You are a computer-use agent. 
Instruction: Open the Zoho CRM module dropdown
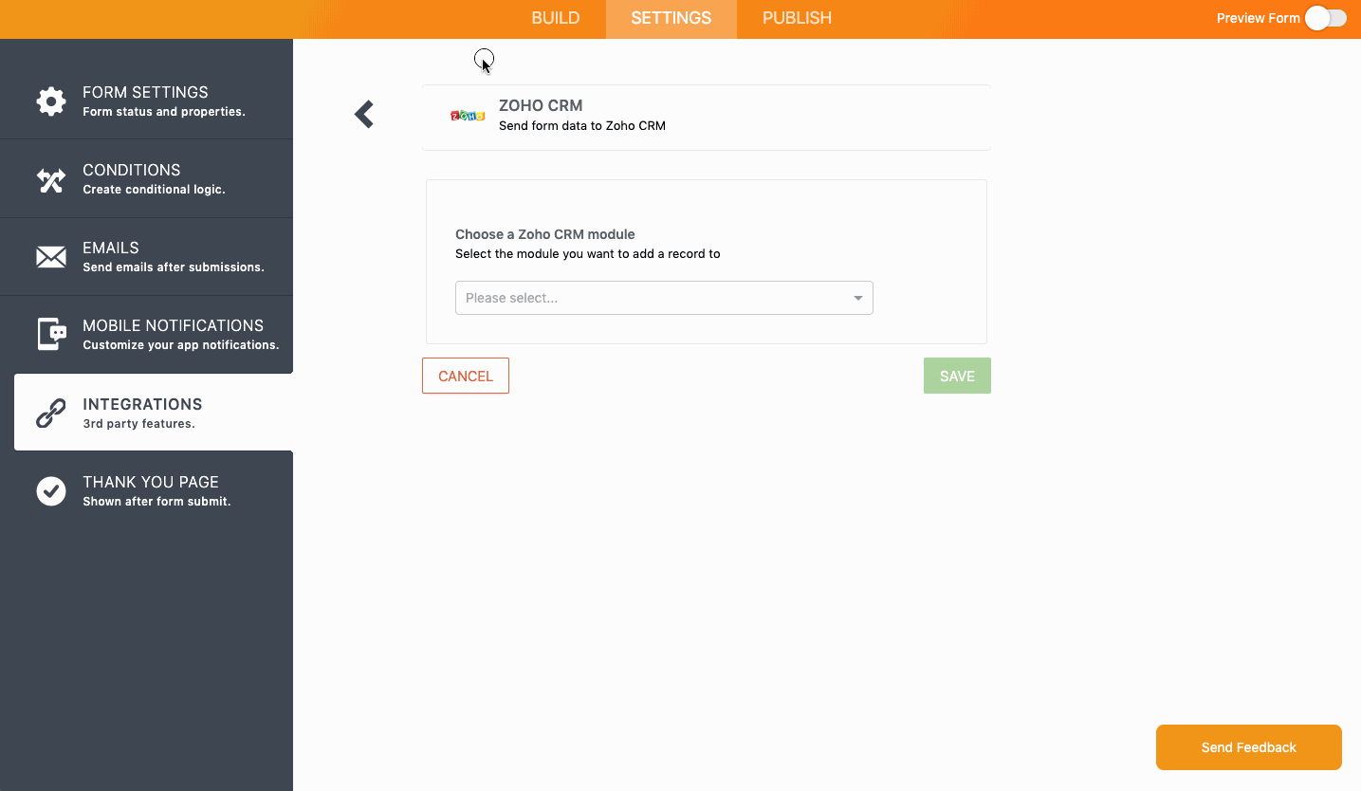(x=664, y=298)
